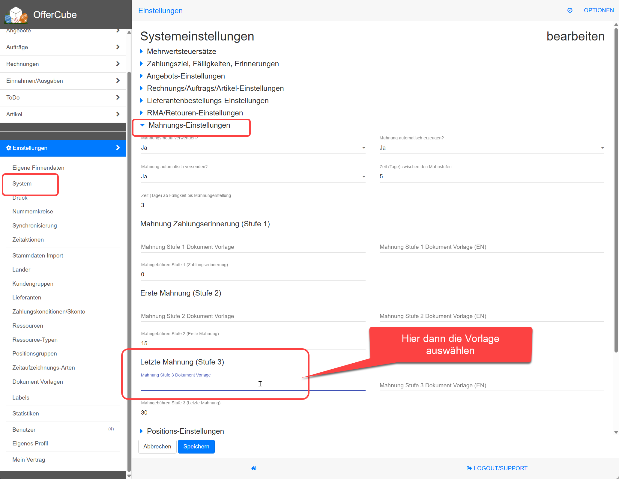Image resolution: width=619 pixels, height=479 pixels.
Task: Open Dokument Vorlagen settings
Action: coord(38,382)
